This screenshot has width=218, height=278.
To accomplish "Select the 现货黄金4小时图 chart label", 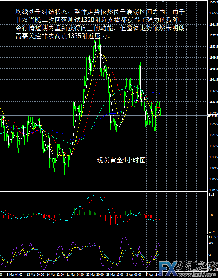I will [121, 160].
